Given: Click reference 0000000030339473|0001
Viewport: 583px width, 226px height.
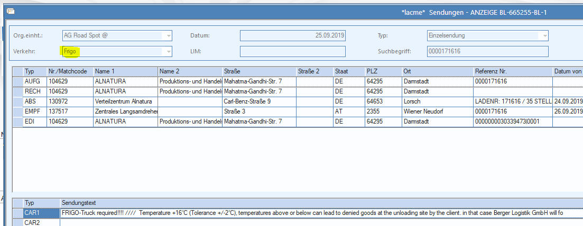Looking at the screenshot, I should 513,121.
